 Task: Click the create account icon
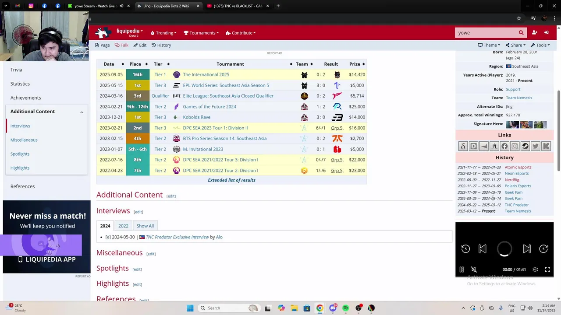coord(534,33)
